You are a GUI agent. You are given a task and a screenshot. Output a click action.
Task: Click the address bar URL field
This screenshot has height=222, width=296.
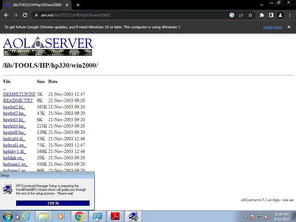point(130,15)
